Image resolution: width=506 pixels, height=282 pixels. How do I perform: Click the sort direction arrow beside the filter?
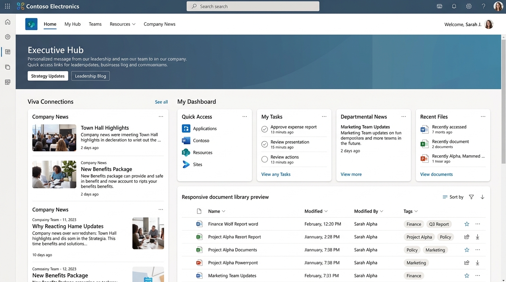[x=482, y=197]
